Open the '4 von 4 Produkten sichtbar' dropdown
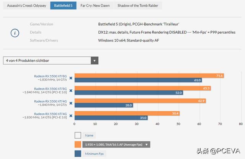 coord(51,61)
